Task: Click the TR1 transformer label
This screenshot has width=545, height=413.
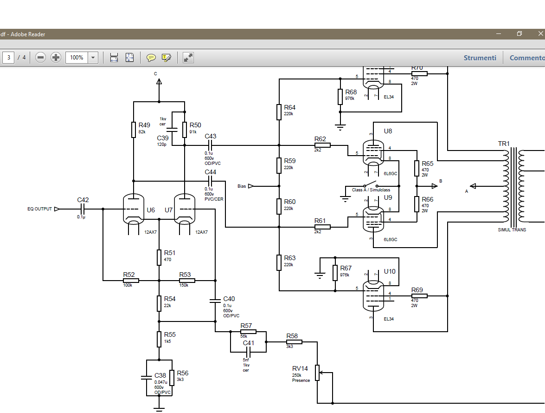Action: coord(503,144)
